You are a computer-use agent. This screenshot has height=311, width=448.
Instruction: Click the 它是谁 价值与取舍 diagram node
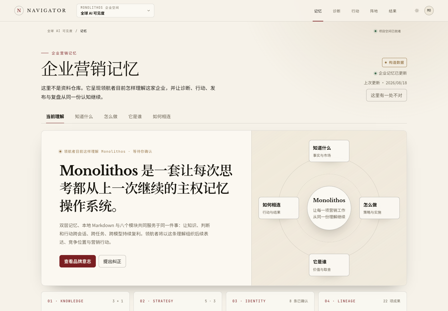click(x=329, y=265)
